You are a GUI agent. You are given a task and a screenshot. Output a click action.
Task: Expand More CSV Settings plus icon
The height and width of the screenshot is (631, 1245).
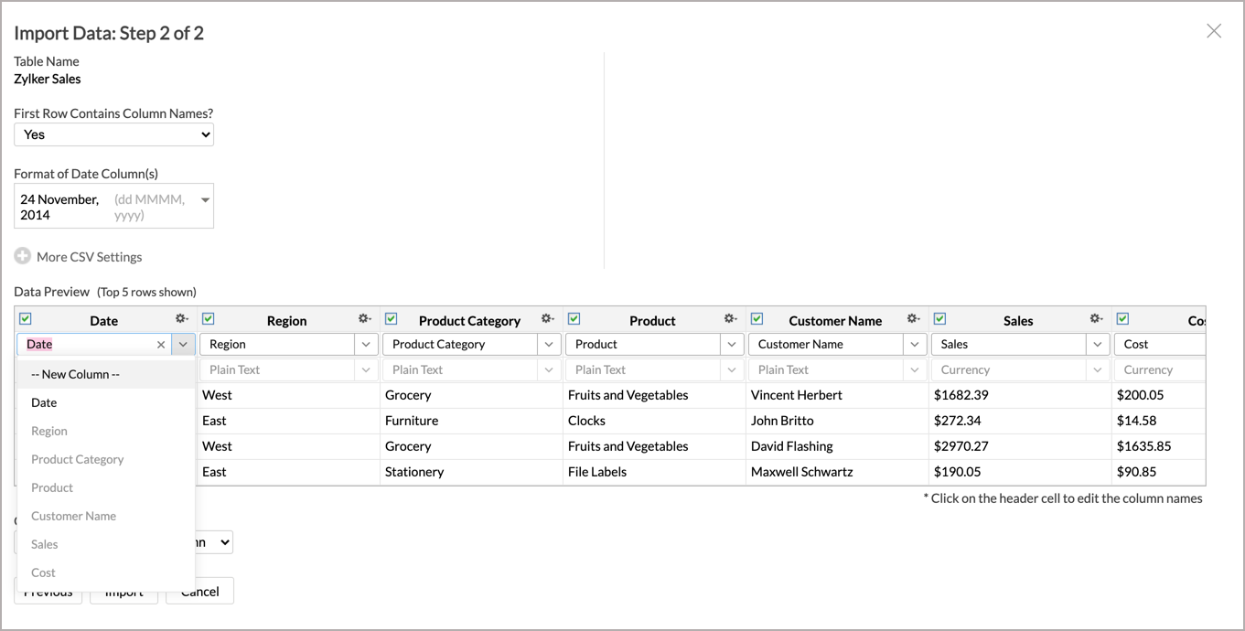pos(23,256)
